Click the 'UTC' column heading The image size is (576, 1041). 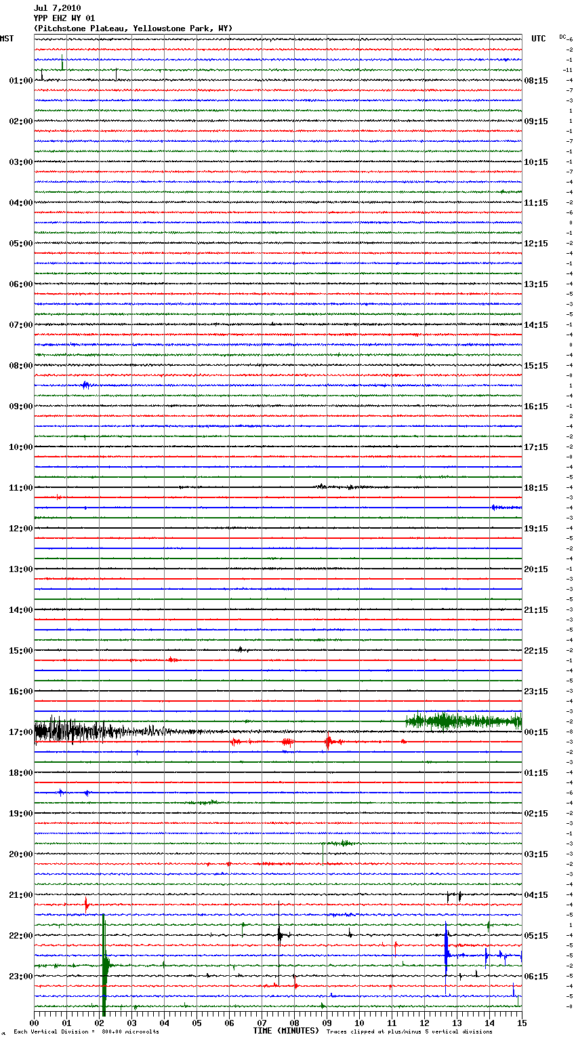pyautogui.click(x=538, y=39)
